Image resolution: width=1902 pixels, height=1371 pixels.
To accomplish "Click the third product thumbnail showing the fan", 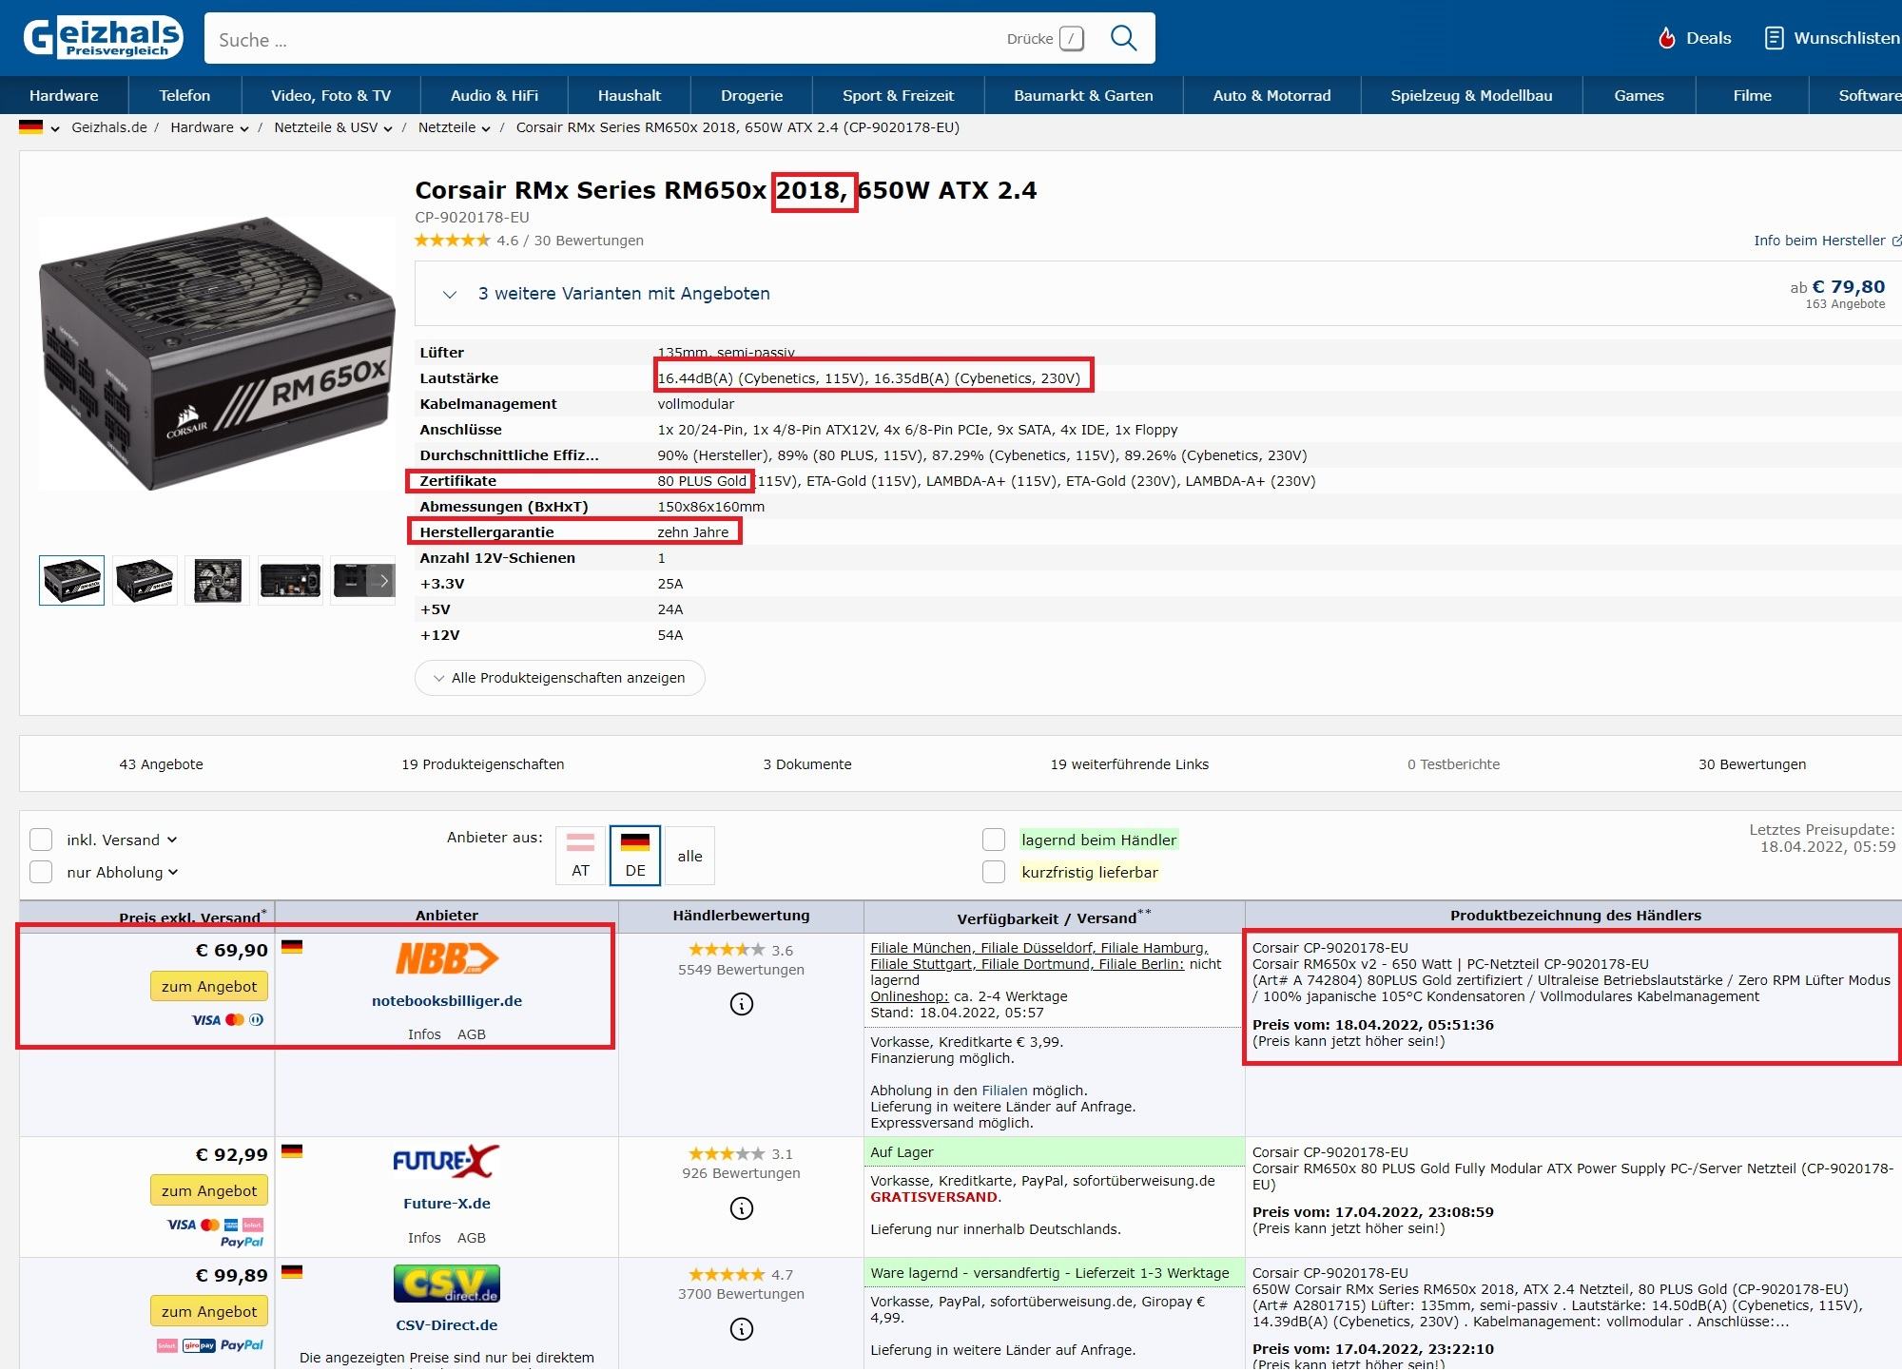I will pyautogui.click(x=217, y=580).
